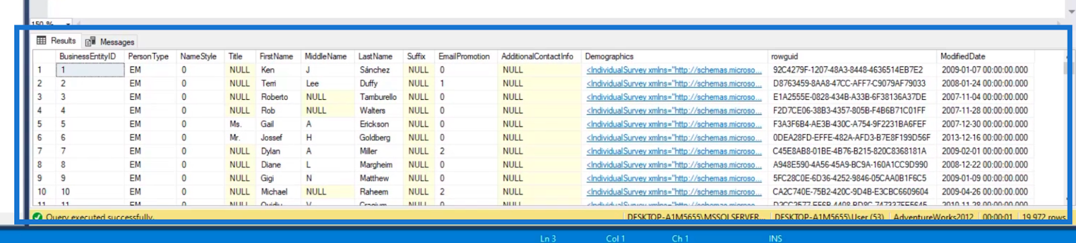
Task: Open the zoom percentage dropdown
Action: [x=68, y=24]
